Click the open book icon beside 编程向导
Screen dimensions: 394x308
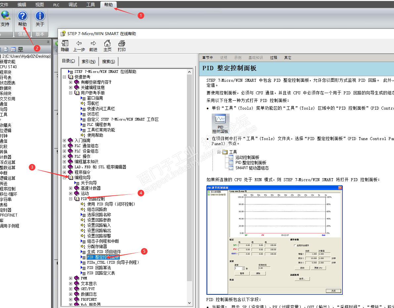click(x=70, y=178)
